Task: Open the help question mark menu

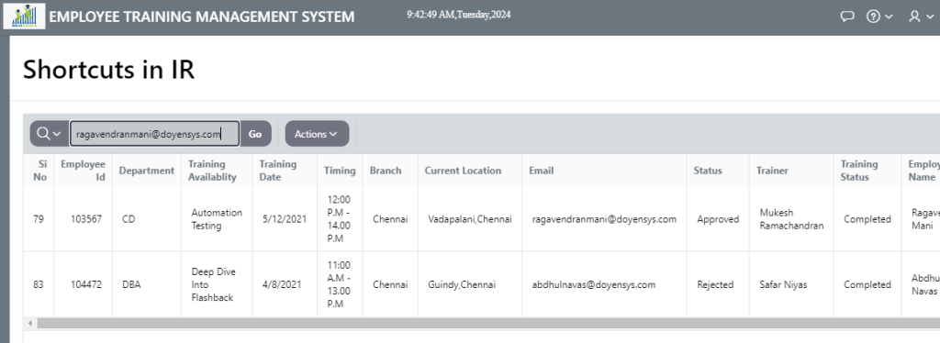Action: [x=879, y=17]
